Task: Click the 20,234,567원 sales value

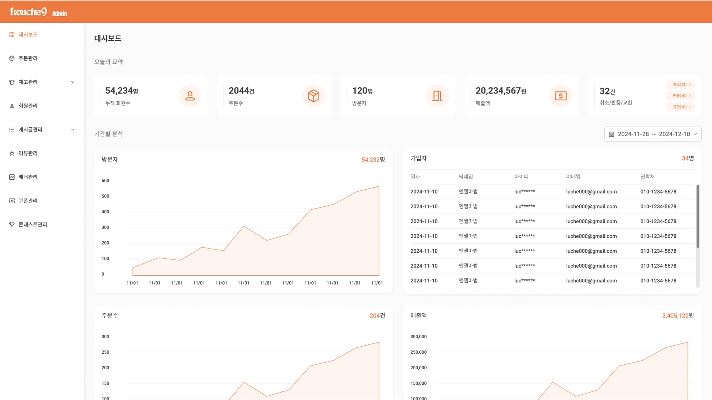Action: click(x=501, y=91)
